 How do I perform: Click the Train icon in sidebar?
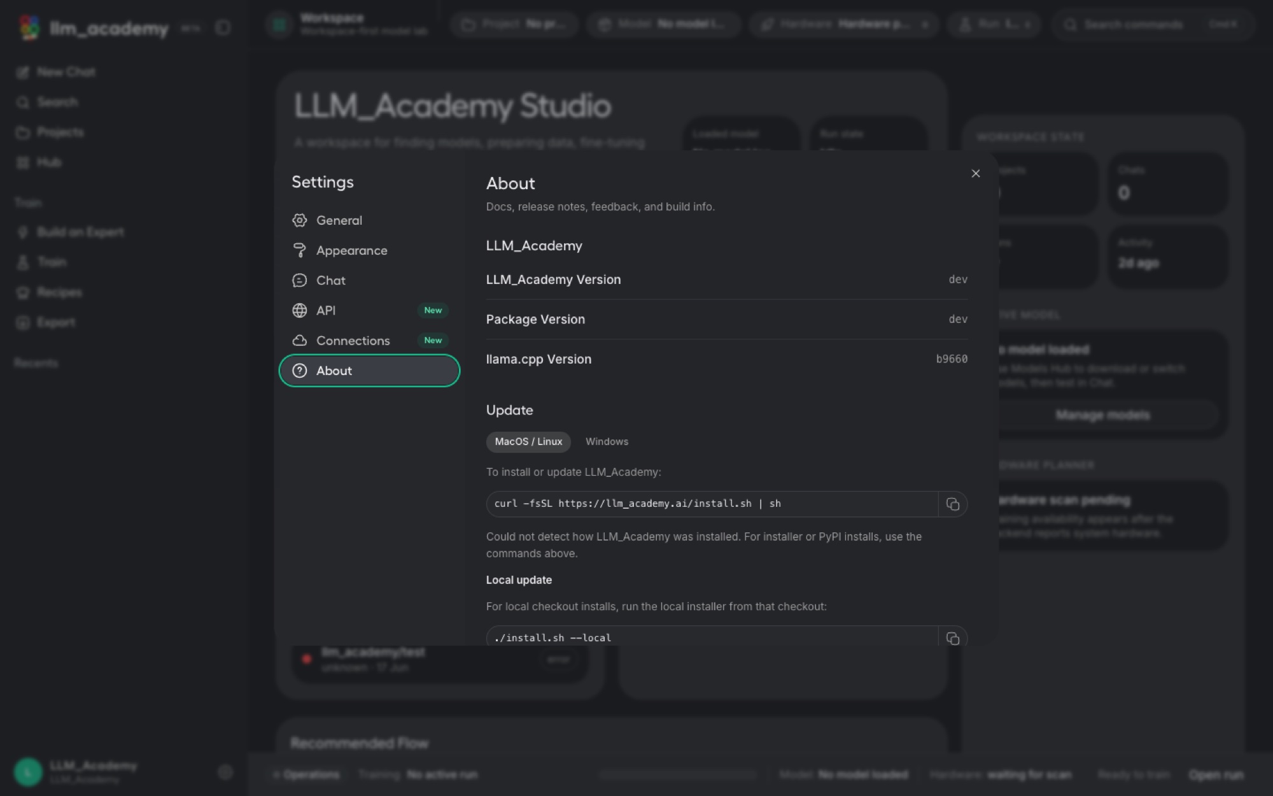click(23, 262)
